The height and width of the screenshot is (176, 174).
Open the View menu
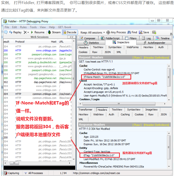pos(43,27)
